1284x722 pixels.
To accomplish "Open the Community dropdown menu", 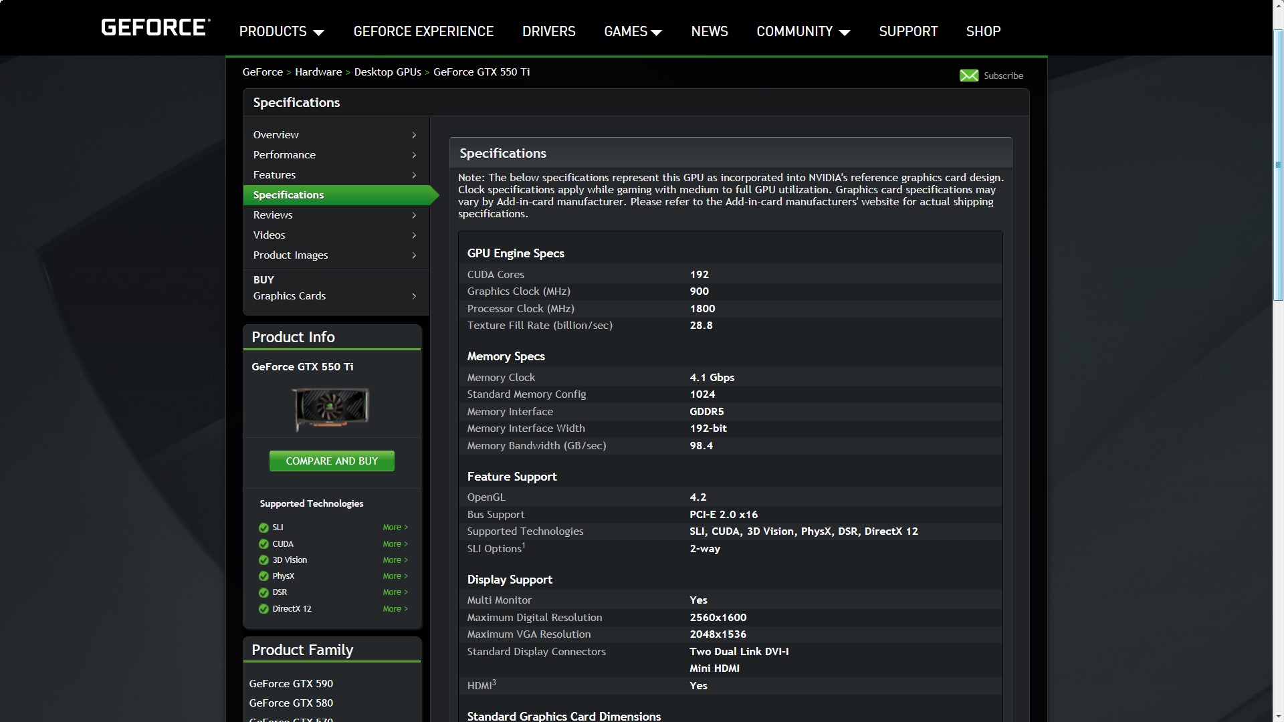I will click(x=803, y=31).
